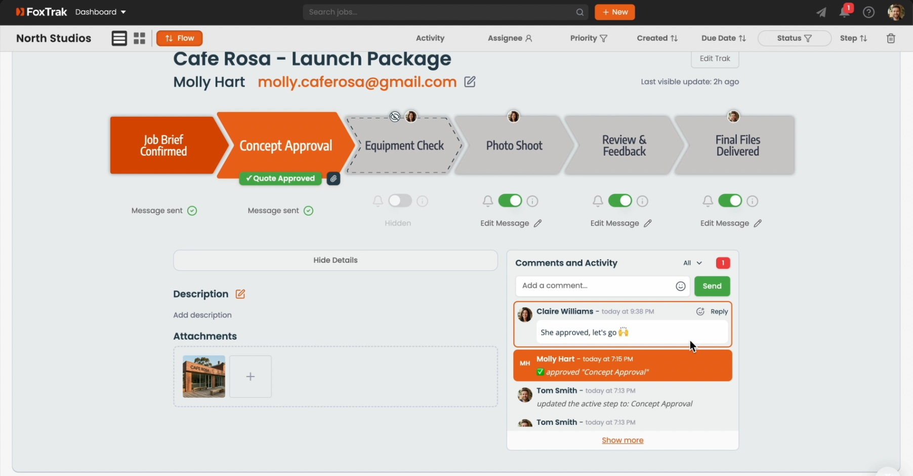This screenshot has height=476, width=913.
Task: Open info icon under Review & Feedback
Action: coord(643,201)
